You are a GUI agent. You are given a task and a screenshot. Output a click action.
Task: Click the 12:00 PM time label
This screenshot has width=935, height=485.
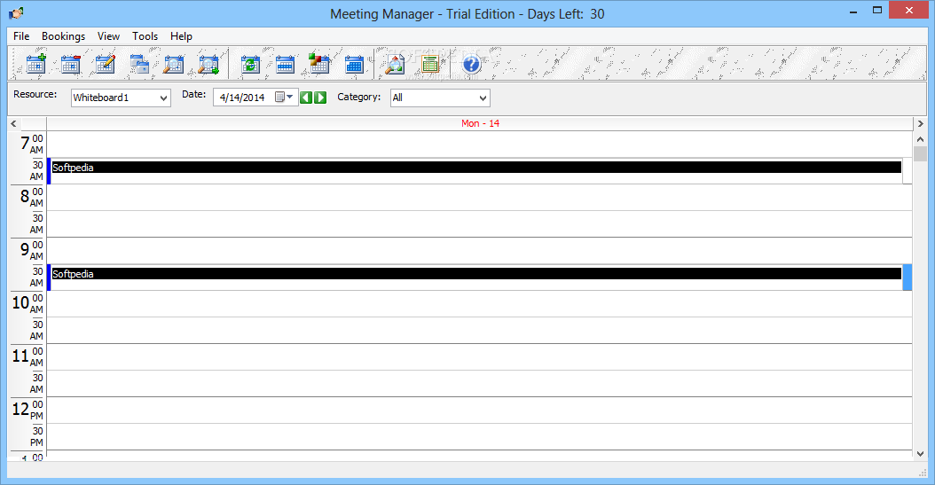[x=27, y=410]
